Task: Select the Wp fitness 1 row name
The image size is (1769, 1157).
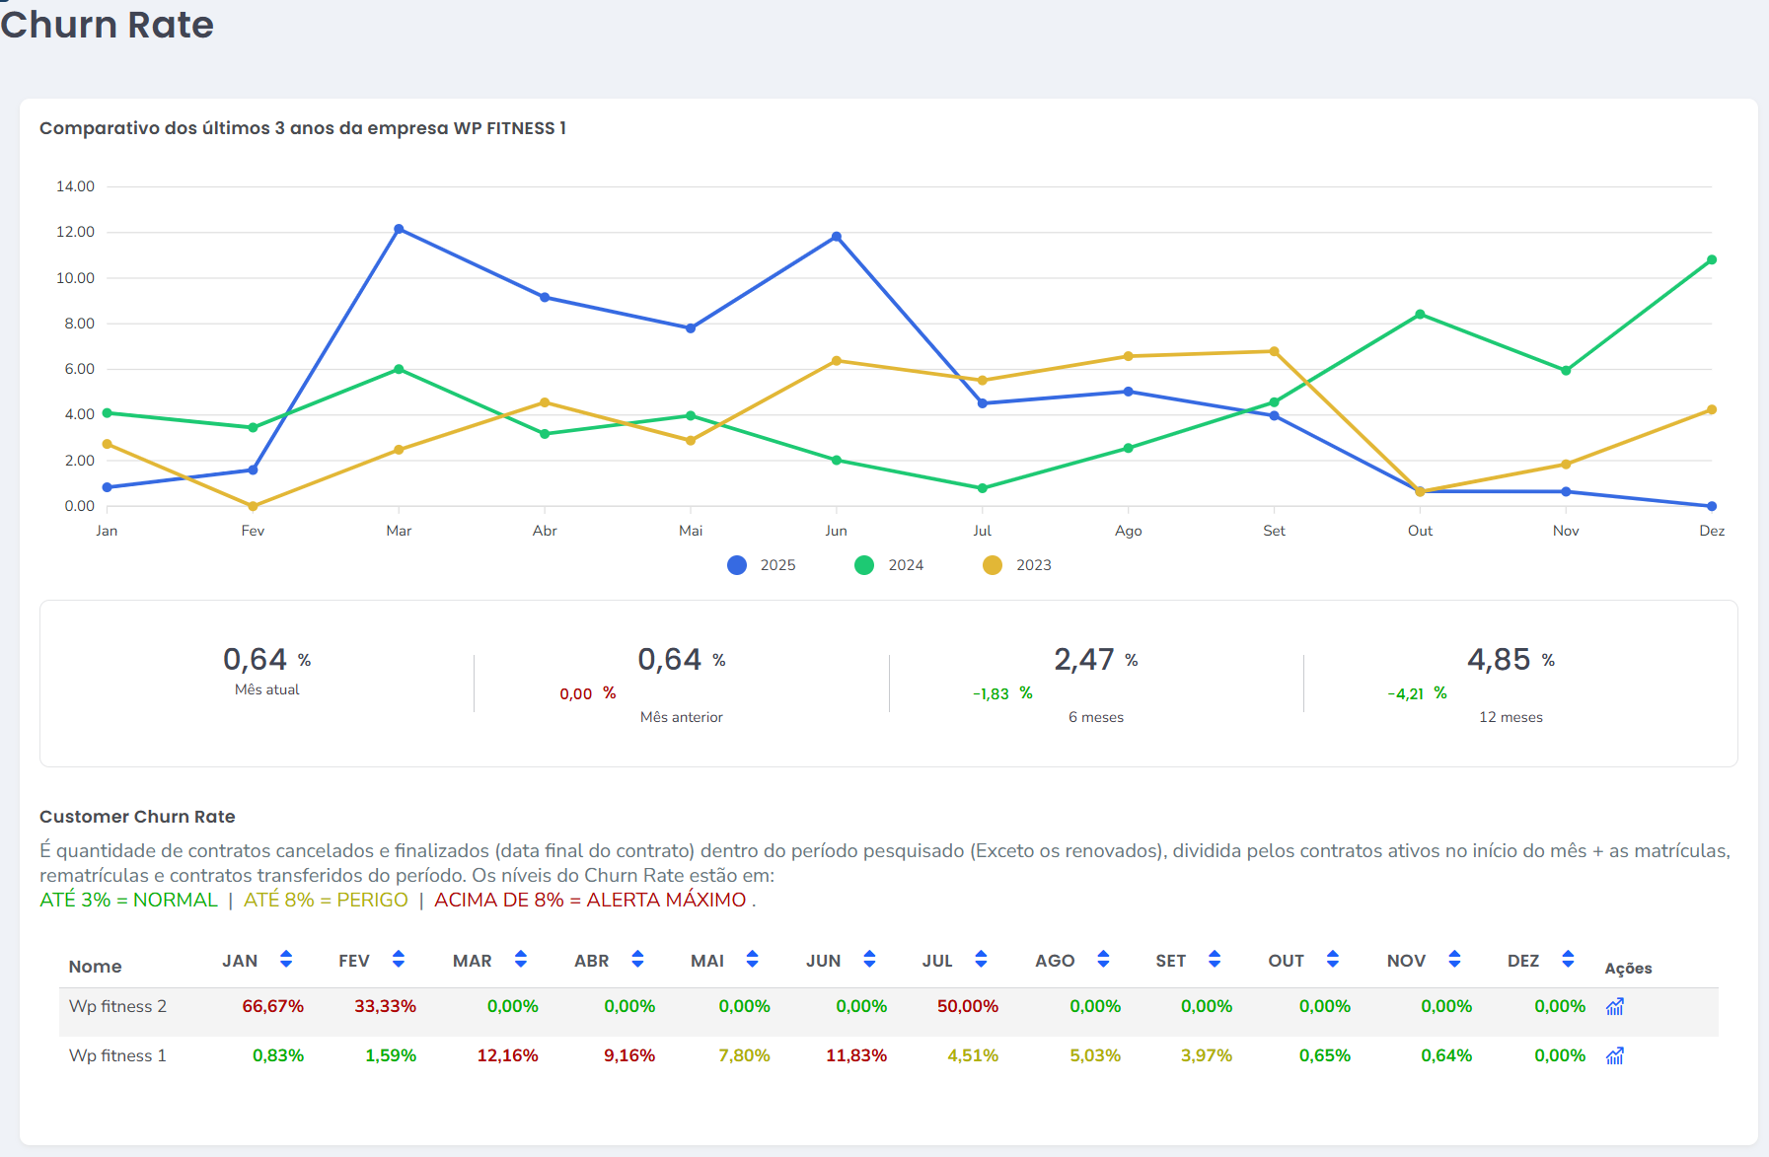Action: pyautogui.click(x=117, y=1055)
